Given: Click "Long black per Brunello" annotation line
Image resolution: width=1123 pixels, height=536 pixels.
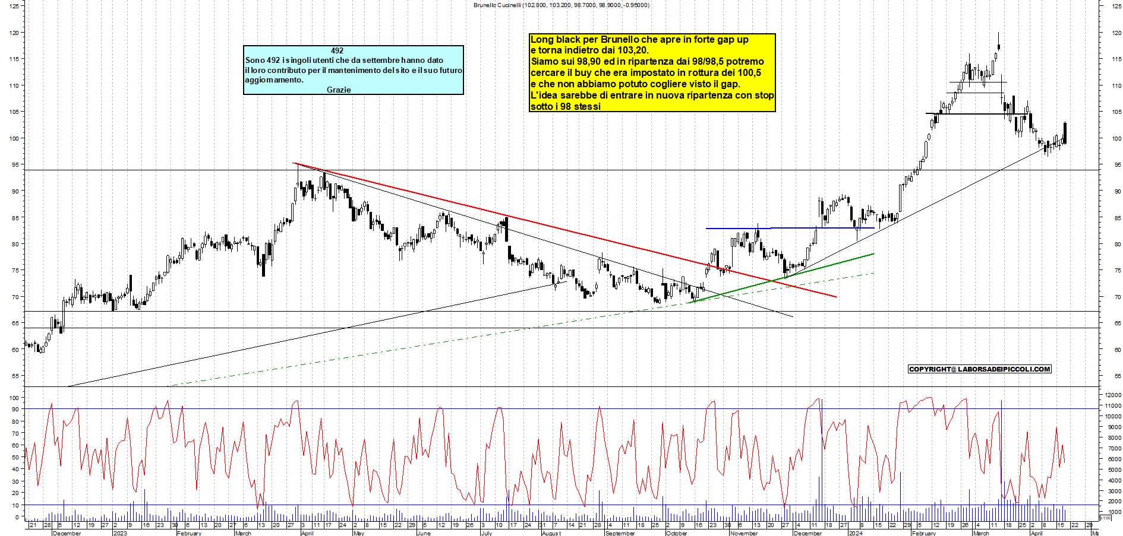Looking at the screenshot, I should tap(639, 39).
